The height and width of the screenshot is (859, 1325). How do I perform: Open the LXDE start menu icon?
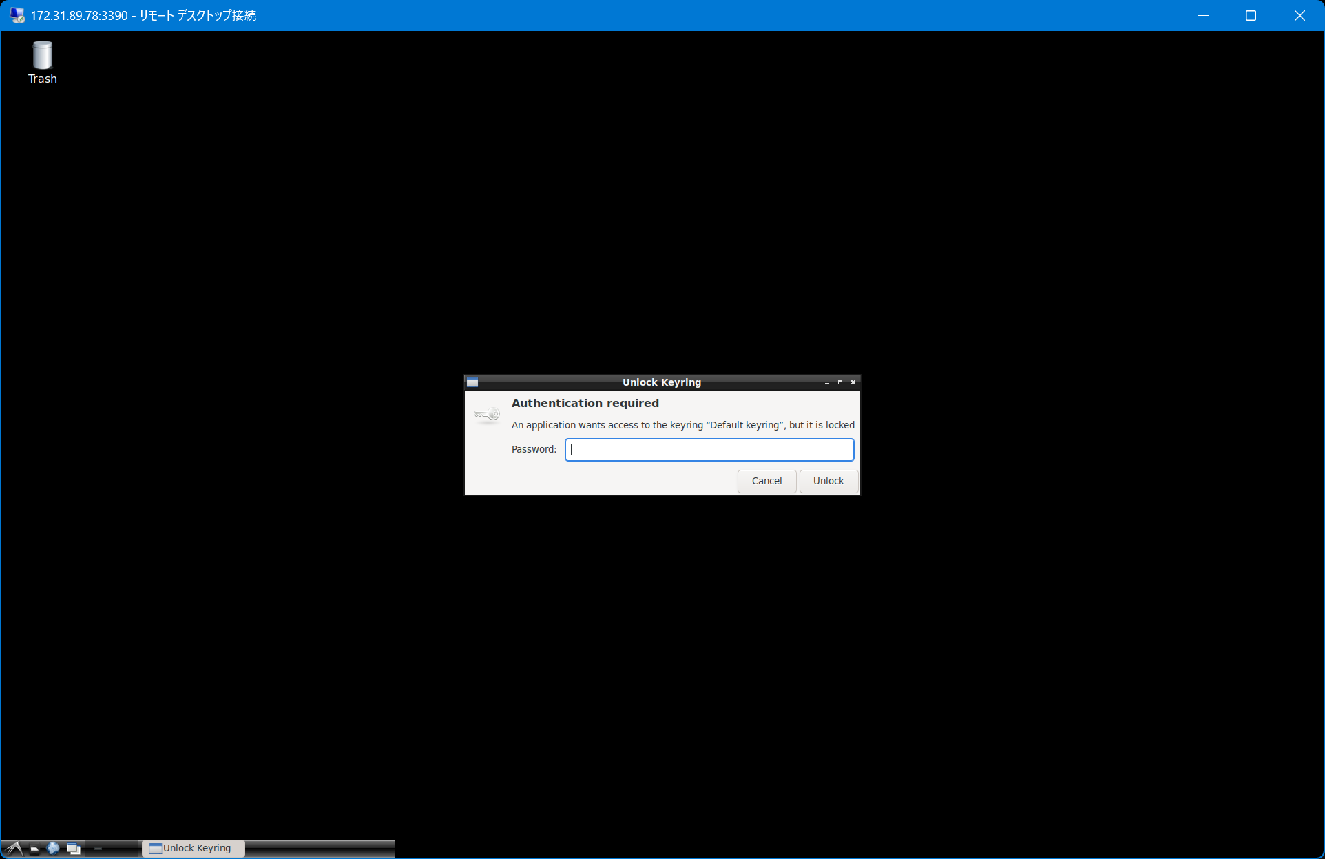coord(14,849)
